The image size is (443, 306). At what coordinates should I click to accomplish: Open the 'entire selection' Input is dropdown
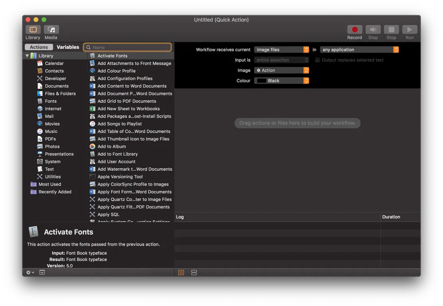[x=281, y=60]
